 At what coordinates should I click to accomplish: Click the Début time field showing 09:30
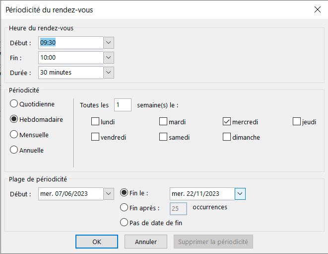70,43
